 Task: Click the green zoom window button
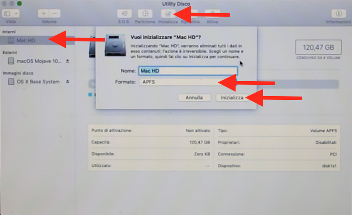pos(19,3)
